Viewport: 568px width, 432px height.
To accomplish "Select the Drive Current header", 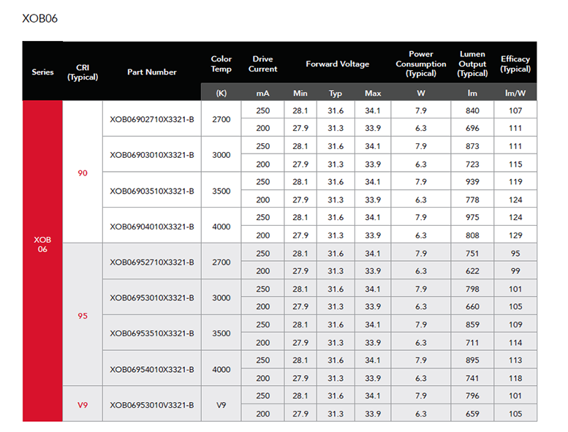I will coord(262,64).
